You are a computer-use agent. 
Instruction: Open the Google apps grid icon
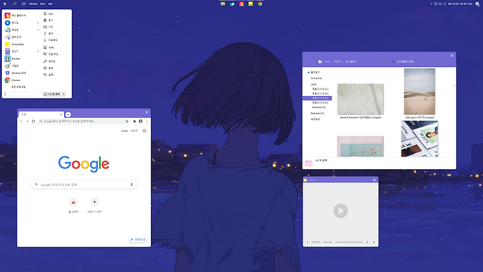point(144,131)
